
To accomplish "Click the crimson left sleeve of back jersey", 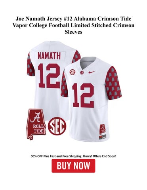I will 31,65.
